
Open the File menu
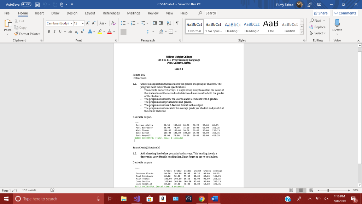tap(7, 13)
